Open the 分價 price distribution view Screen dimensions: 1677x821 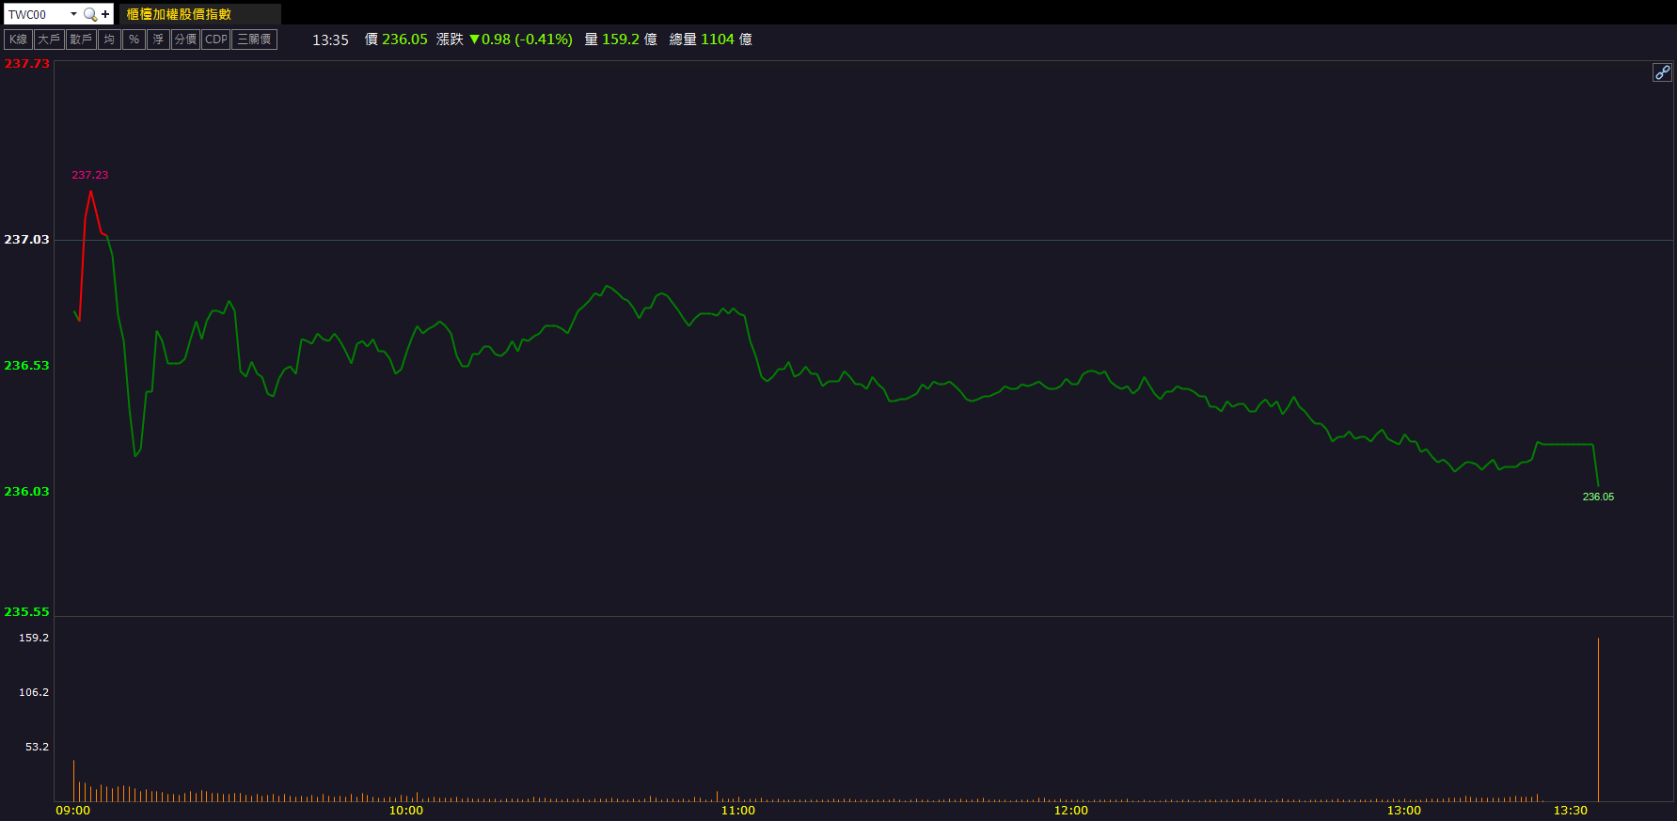pyautogui.click(x=185, y=39)
